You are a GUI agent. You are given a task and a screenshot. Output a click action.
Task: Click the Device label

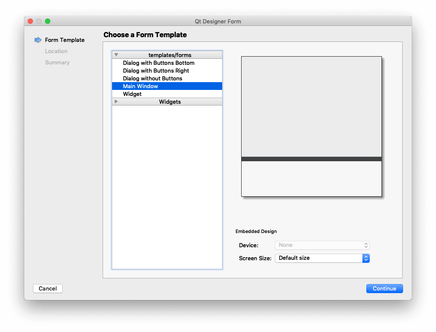[x=249, y=245]
